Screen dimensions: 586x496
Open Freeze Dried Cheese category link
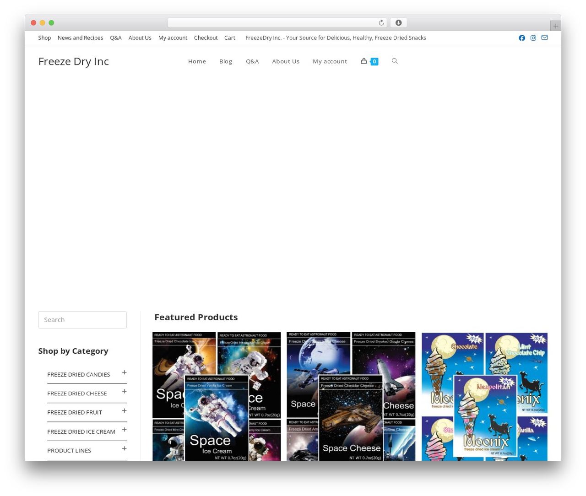pos(77,394)
